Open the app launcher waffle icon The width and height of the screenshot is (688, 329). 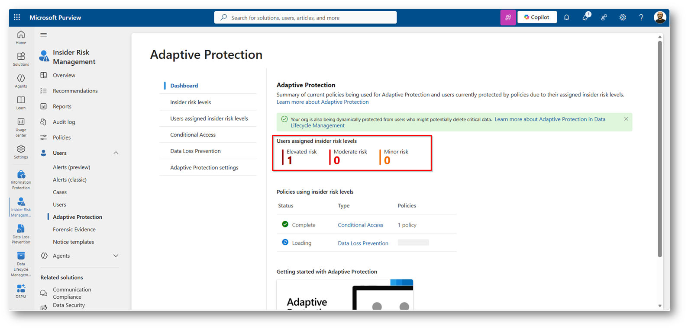coord(17,17)
